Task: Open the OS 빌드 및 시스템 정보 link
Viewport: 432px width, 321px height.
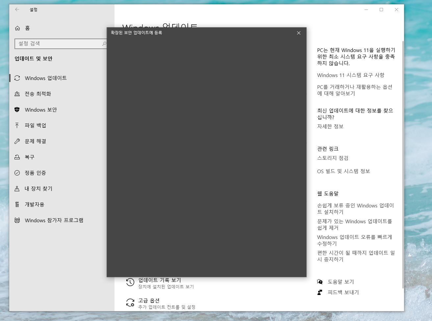Action: coord(343,171)
